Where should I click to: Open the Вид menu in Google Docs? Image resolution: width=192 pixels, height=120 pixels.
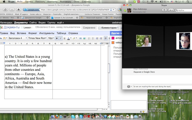[12, 33]
